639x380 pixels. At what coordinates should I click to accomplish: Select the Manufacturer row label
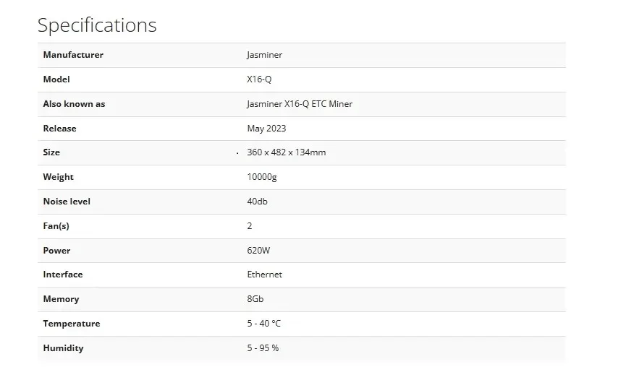pos(73,55)
